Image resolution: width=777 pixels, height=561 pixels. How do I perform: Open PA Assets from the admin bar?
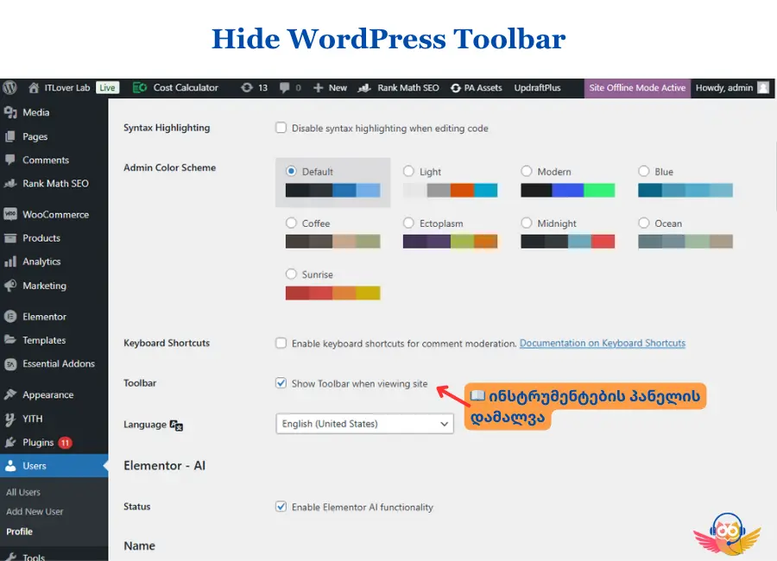(475, 87)
